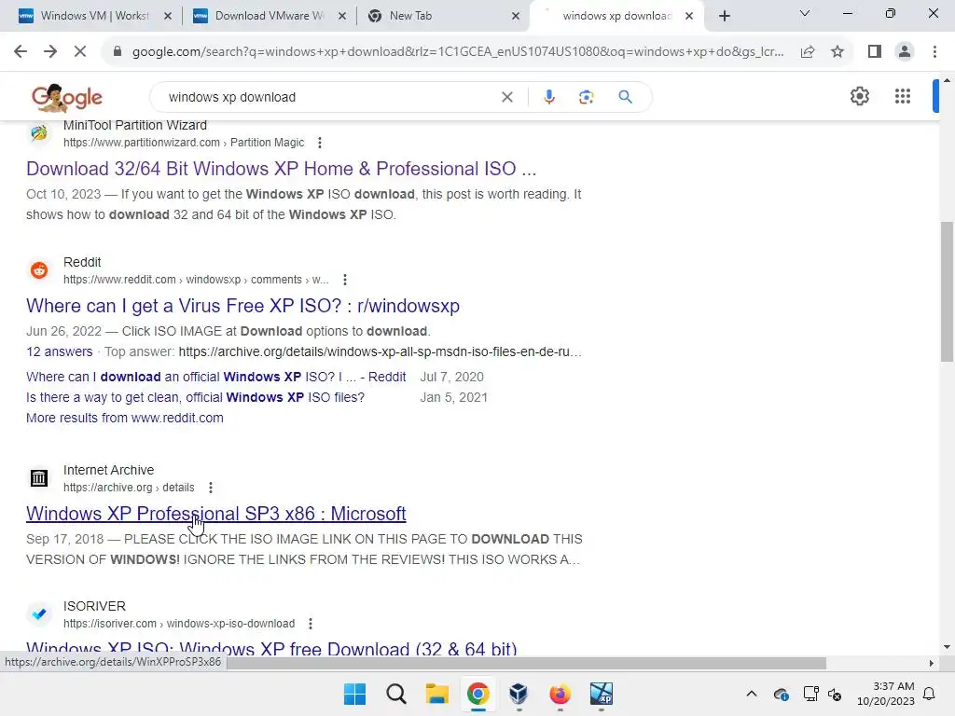Go back using the browser back arrow
Screen dimensions: 955x716
click(x=21, y=52)
